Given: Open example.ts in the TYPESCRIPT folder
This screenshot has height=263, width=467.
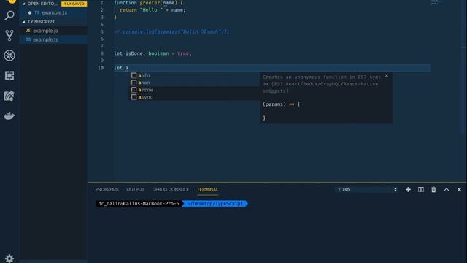Looking at the screenshot, I should tap(53, 39).
